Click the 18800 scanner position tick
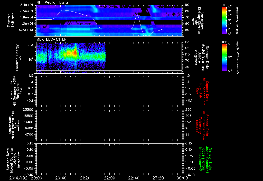Screen dimensions: 263x181 (28, 116)
